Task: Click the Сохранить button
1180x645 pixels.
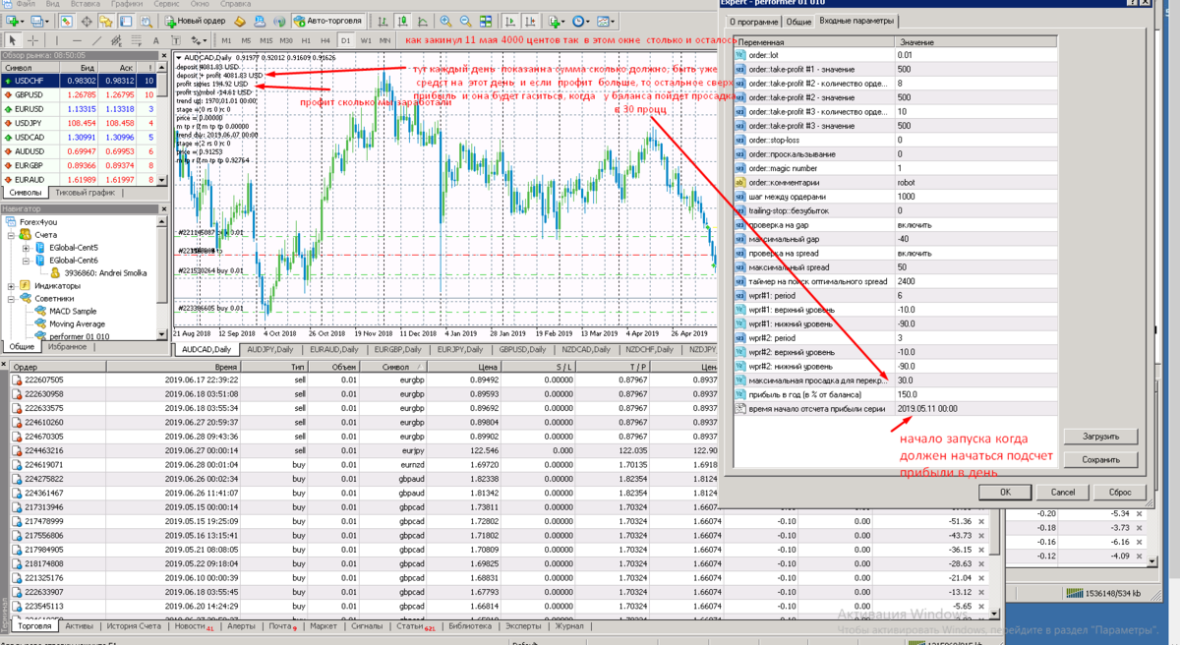Action: [1100, 459]
